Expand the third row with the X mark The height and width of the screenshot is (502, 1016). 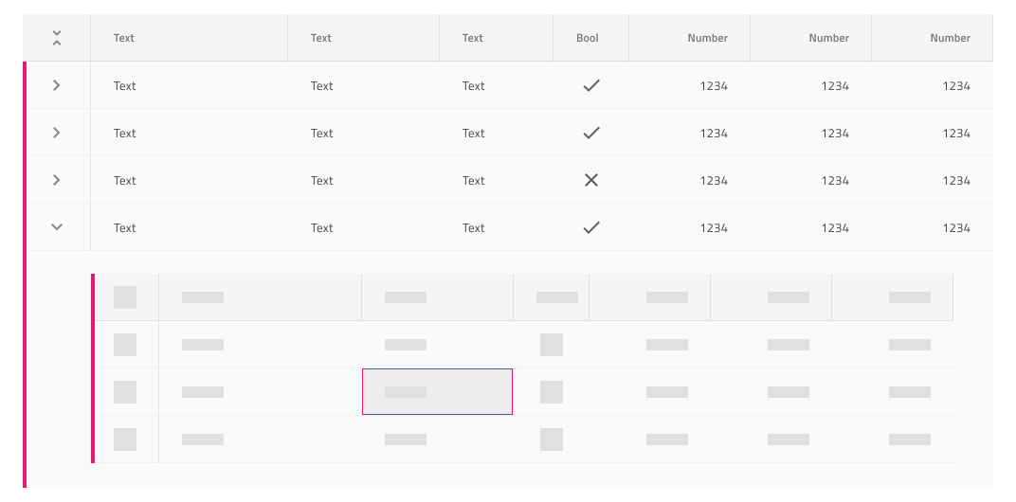click(56, 179)
